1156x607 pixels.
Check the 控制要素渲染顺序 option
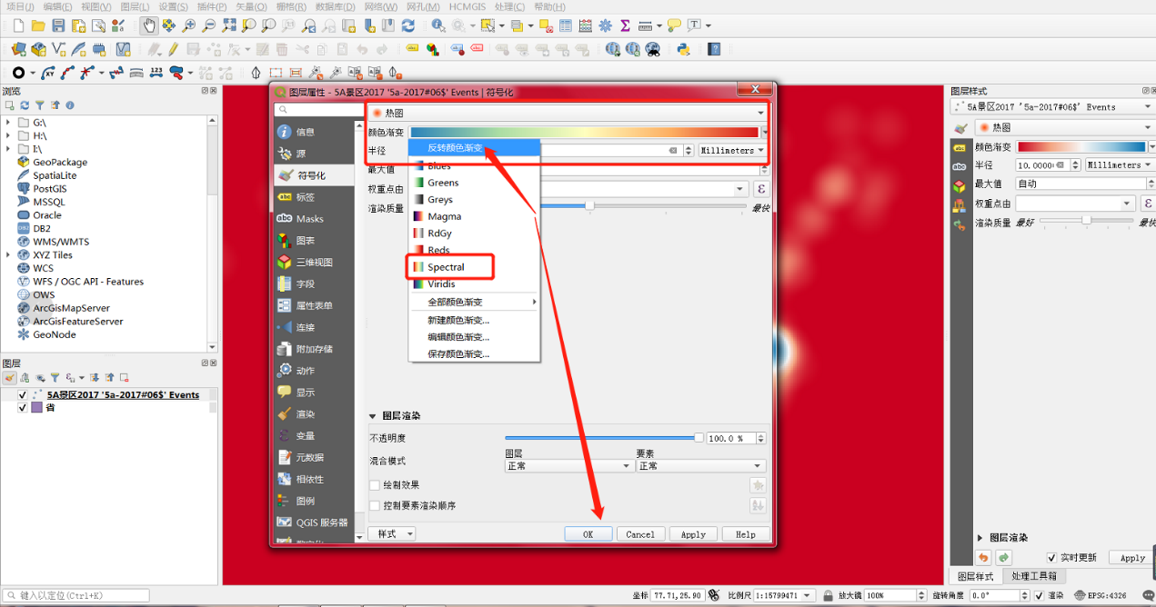tap(375, 505)
